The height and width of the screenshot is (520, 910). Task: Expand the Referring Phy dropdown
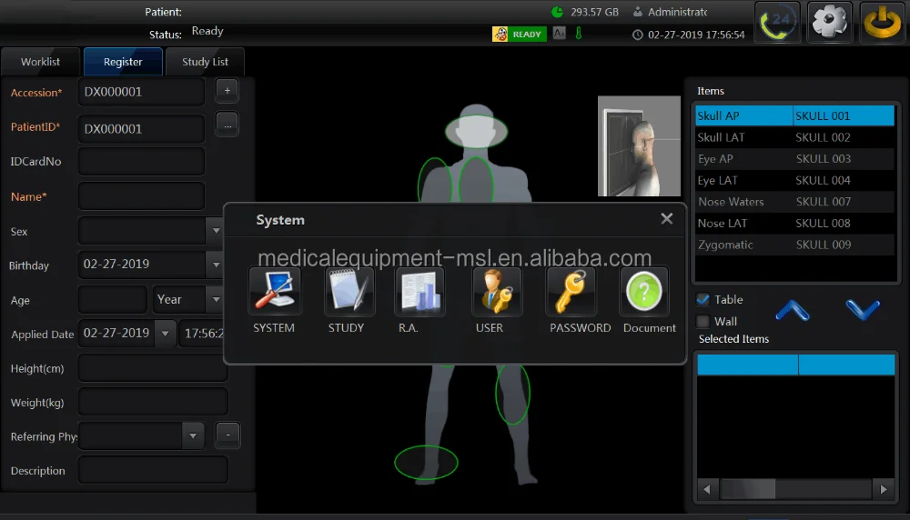192,435
